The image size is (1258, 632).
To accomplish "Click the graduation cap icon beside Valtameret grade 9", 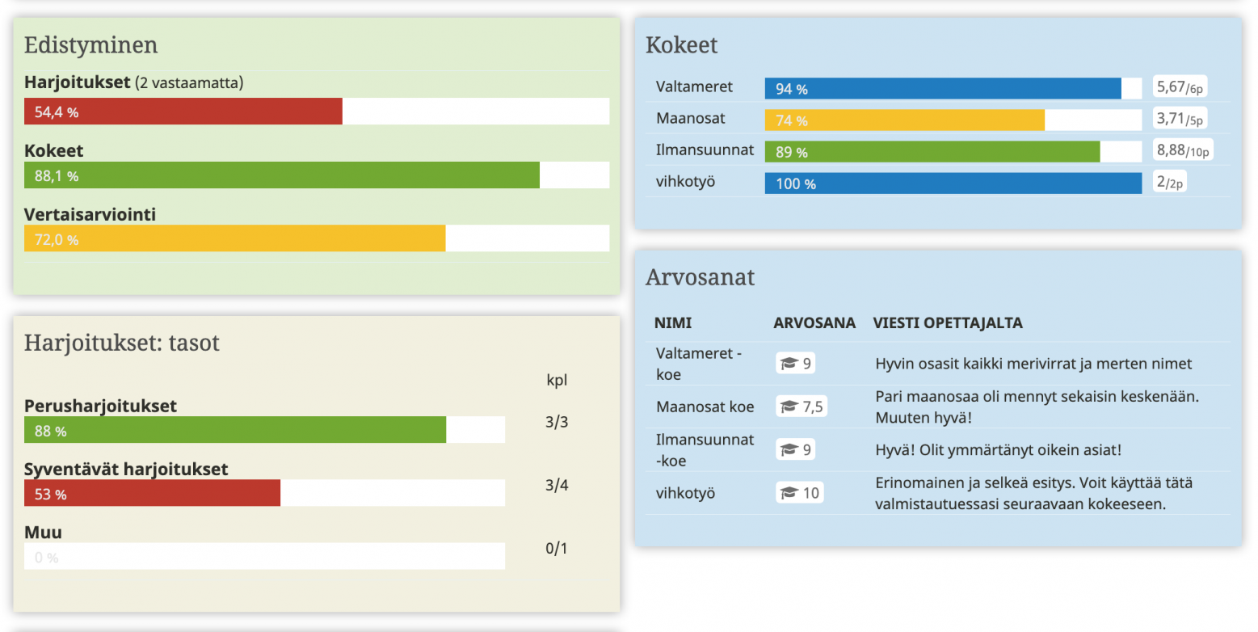I will click(789, 364).
